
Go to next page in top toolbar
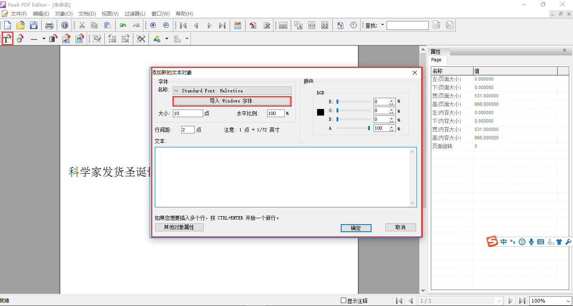pos(209,25)
